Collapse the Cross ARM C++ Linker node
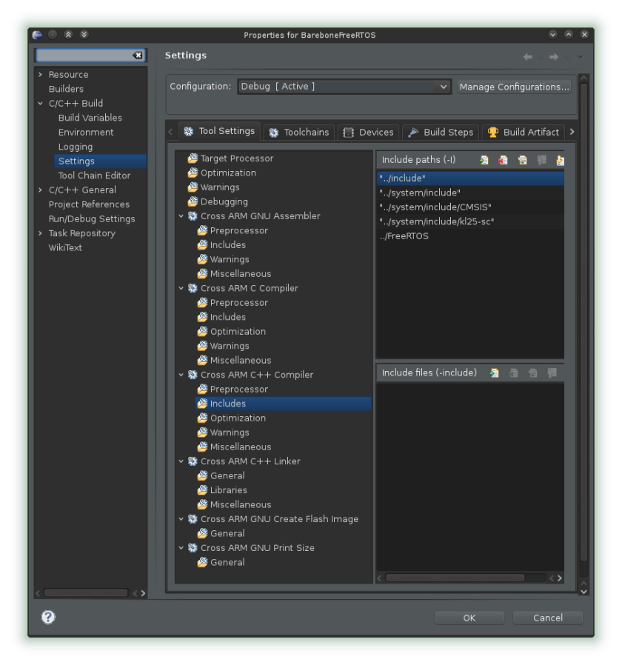Viewport: 622px width, 665px height. [x=181, y=461]
